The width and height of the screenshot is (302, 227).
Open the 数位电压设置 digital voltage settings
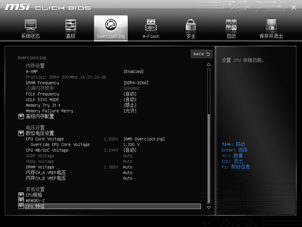pyautogui.click(x=40, y=133)
